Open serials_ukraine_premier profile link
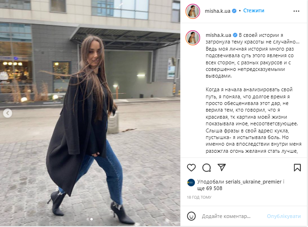Viewport: 308px width, 227px height. coord(254,182)
